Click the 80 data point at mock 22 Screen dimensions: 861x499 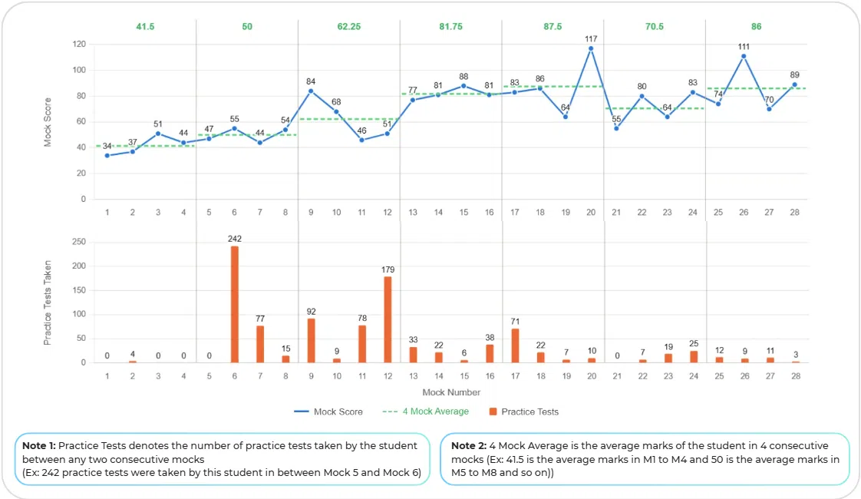(642, 96)
